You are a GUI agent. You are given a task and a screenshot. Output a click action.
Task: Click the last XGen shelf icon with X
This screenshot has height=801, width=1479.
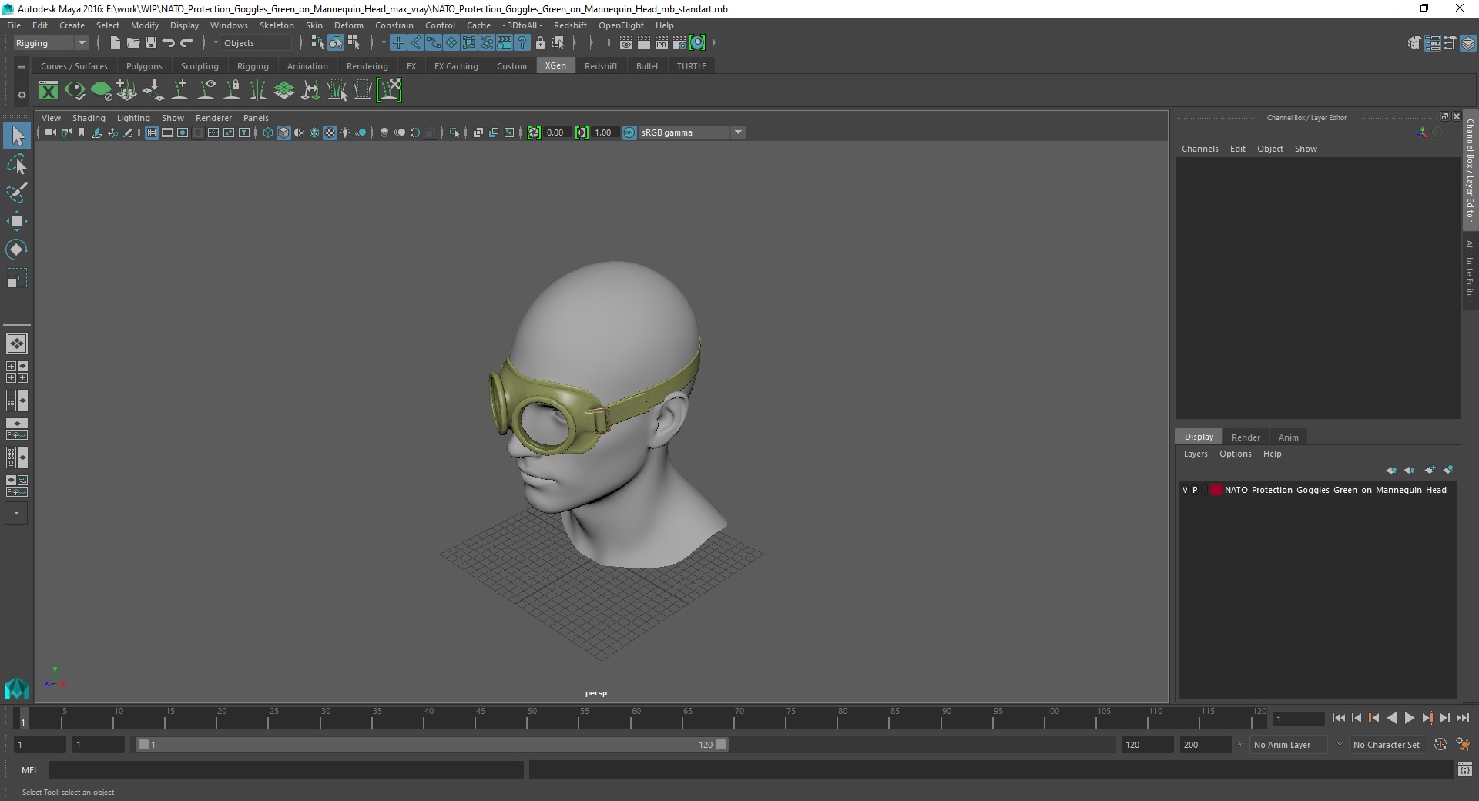pos(389,91)
